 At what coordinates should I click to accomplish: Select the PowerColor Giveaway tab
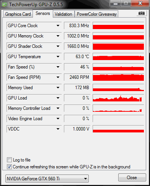tap(97, 14)
